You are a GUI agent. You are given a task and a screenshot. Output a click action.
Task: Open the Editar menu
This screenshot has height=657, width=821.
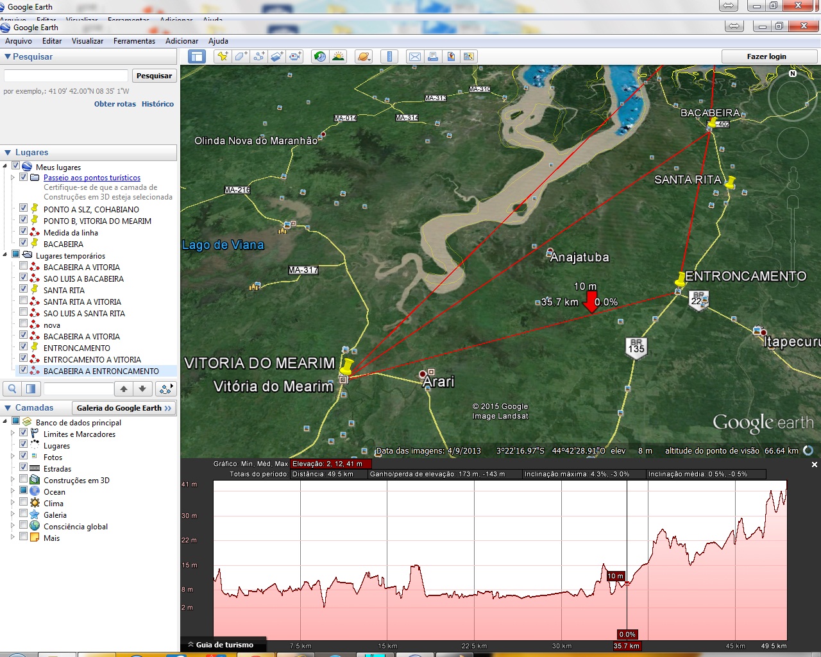point(52,41)
